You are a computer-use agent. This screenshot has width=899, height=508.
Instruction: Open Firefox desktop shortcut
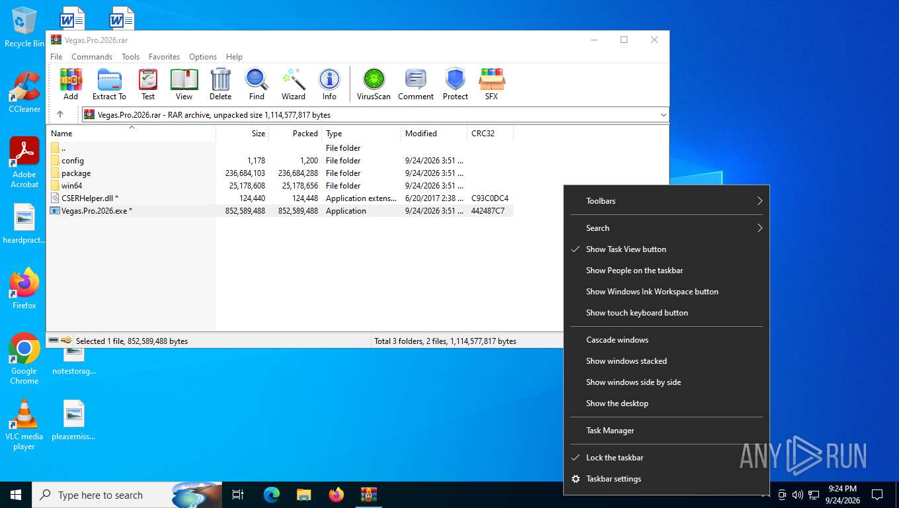click(24, 288)
